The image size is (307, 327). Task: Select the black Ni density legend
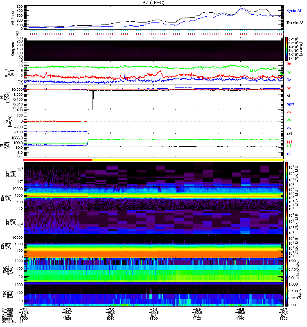pyautogui.click(x=288, y=96)
